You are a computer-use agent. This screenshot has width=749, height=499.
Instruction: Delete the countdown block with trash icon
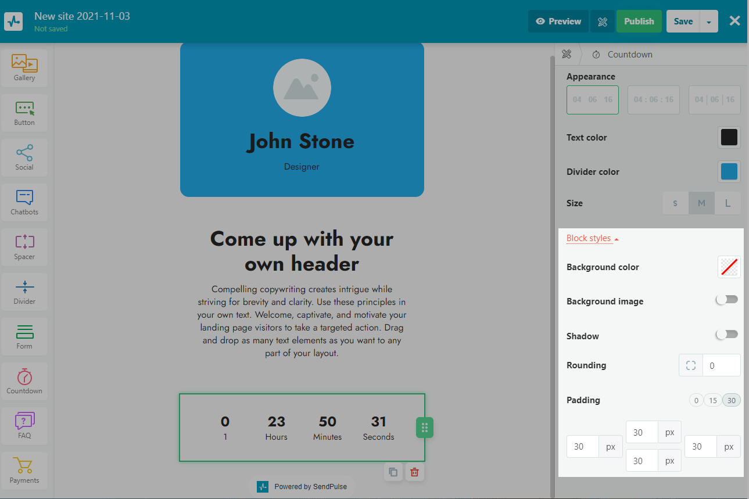click(414, 472)
